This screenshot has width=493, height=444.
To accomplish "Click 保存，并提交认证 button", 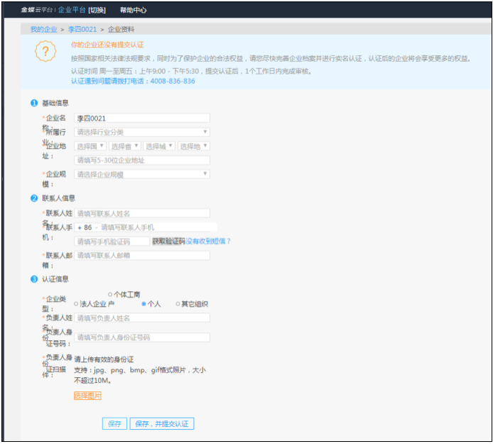I will tap(161, 423).
